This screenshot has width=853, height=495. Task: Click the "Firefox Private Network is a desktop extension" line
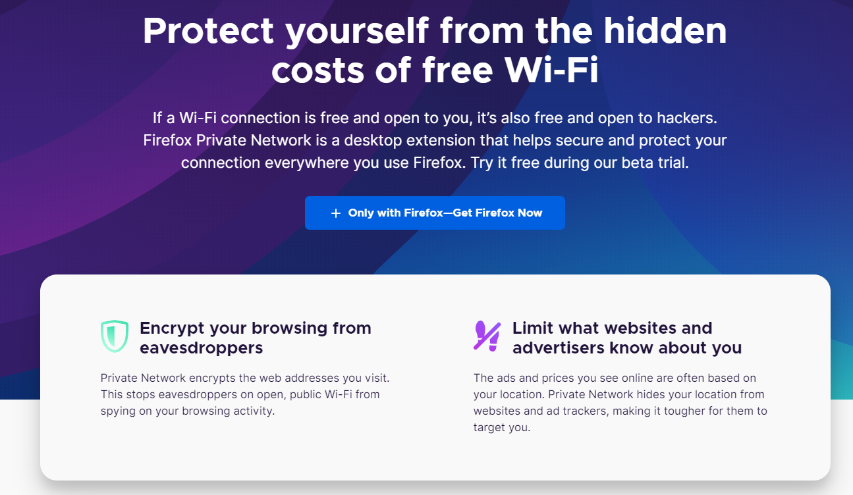(x=435, y=141)
